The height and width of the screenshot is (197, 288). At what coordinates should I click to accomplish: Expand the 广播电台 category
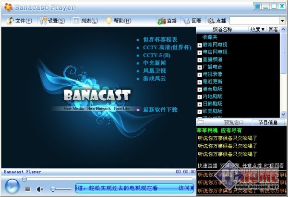click(200, 67)
